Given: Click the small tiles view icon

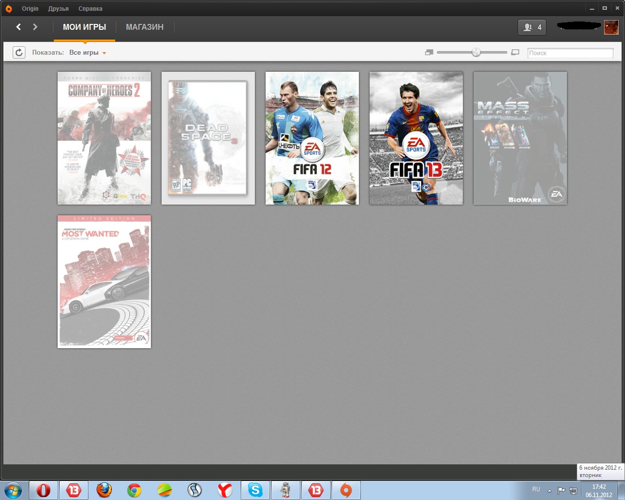Looking at the screenshot, I should tap(429, 52).
